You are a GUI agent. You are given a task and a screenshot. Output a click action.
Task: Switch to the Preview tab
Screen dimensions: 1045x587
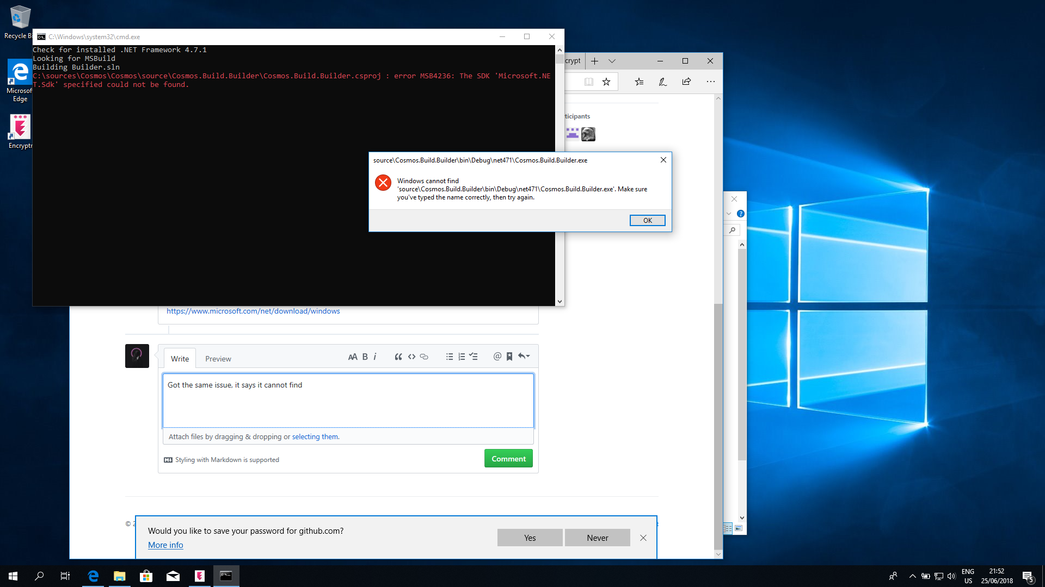point(218,358)
